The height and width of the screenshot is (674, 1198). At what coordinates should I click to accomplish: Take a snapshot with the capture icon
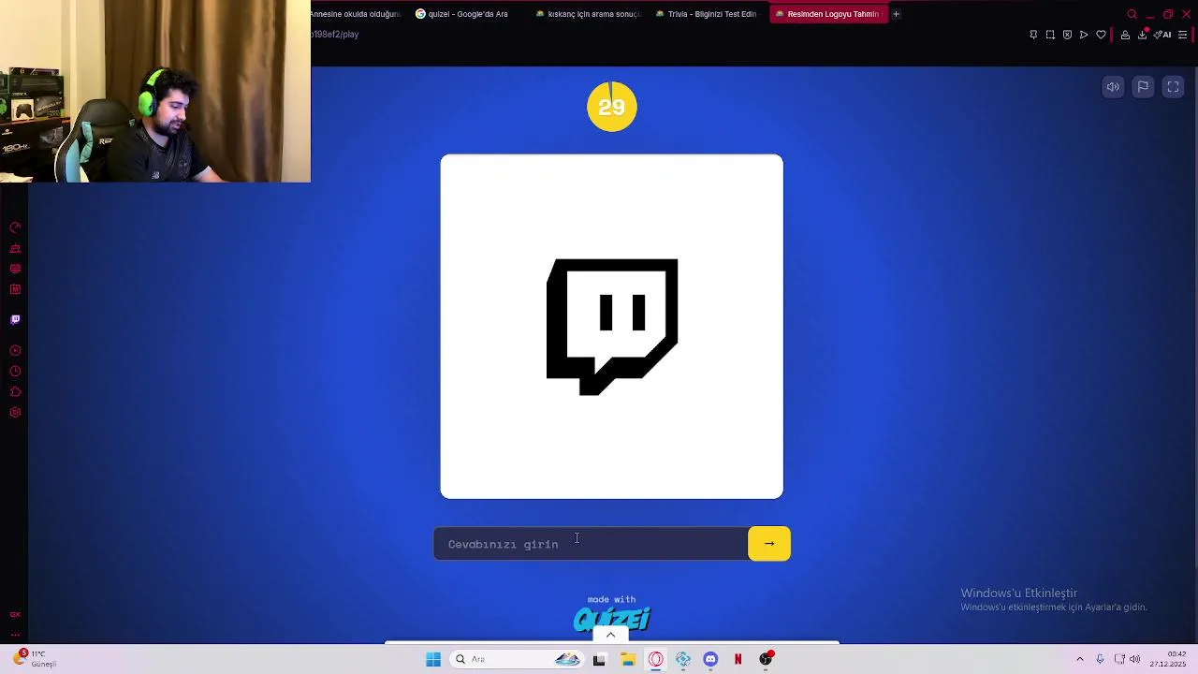click(1050, 35)
